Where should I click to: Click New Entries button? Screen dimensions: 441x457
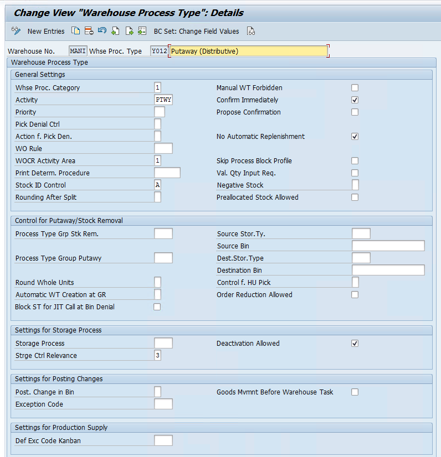pyautogui.click(x=46, y=31)
